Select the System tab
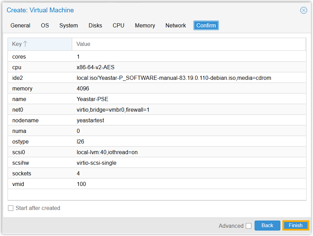Screen dimensions: 313x236 point(68,26)
